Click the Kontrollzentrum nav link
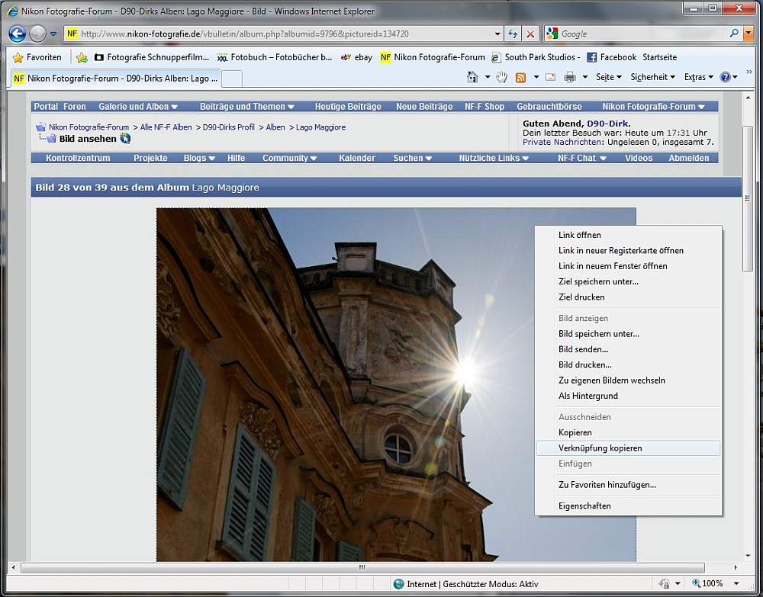Screen dimensions: 763x597 (78, 158)
